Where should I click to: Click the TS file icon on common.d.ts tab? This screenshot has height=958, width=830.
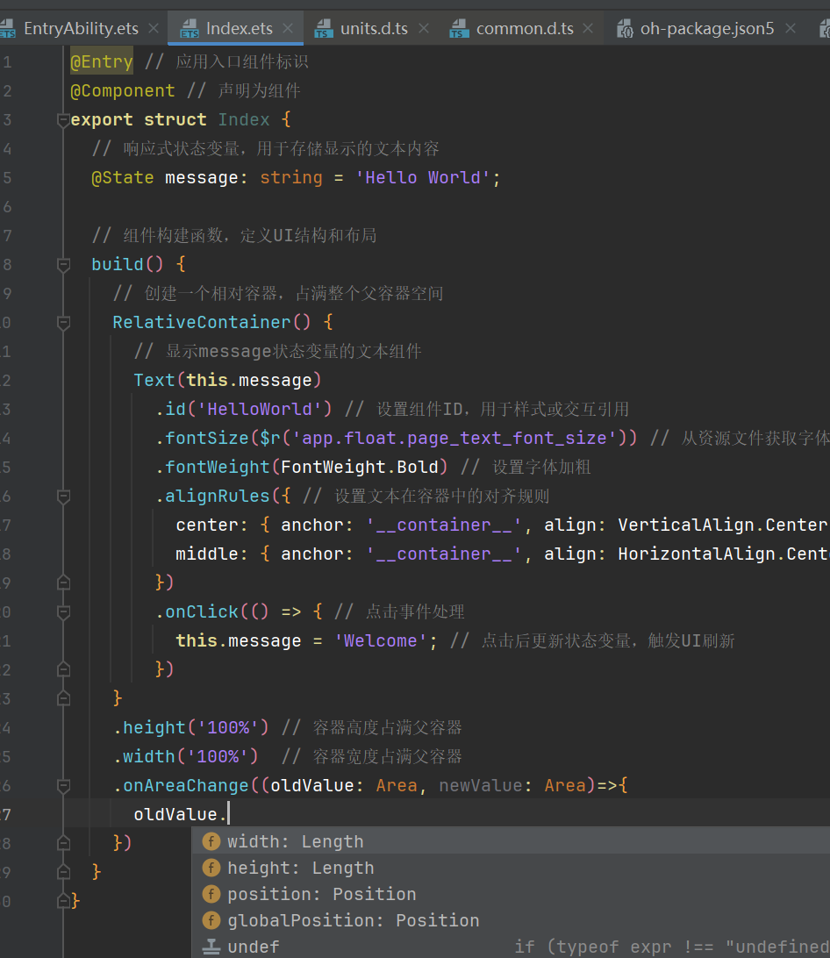pyautogui.click(x=459, y=29)
